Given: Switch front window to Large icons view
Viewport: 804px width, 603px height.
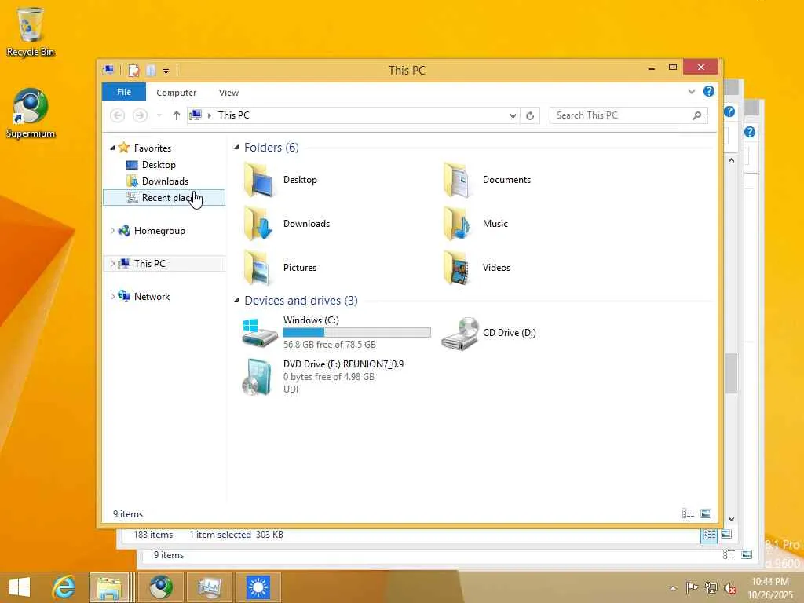Looking at the screenshot, I should click(x=706, y=513).
